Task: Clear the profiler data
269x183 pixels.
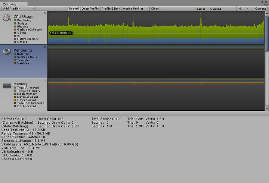Action: pos(155,9)
